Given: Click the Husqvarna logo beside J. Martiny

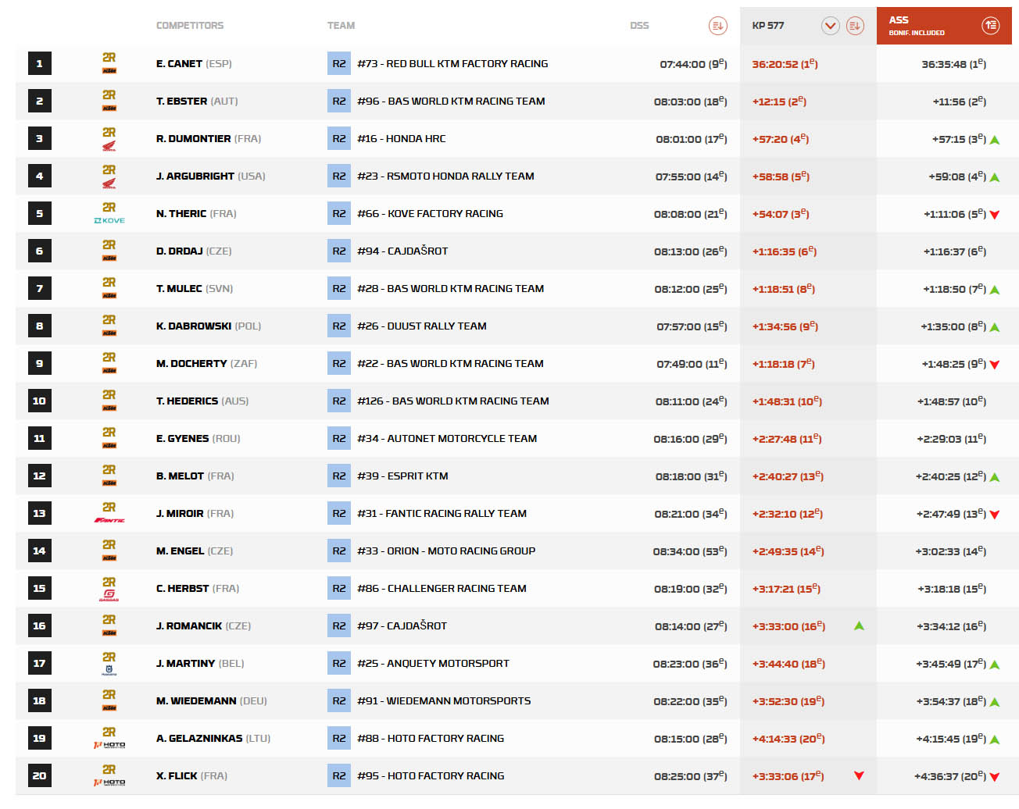Looking at the screenshot, I should [109, 669].
